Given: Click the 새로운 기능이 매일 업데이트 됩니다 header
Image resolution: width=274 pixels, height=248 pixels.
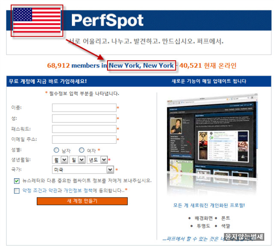Looking at the screenshot, I should pos(209,81).
